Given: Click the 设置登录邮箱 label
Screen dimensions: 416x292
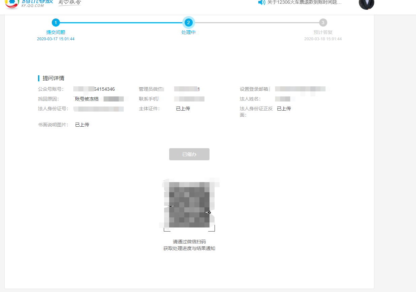Looking at the screenshot, I should [x=255, y=89].
